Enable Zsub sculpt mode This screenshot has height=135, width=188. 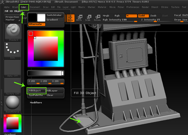(153, 15)
